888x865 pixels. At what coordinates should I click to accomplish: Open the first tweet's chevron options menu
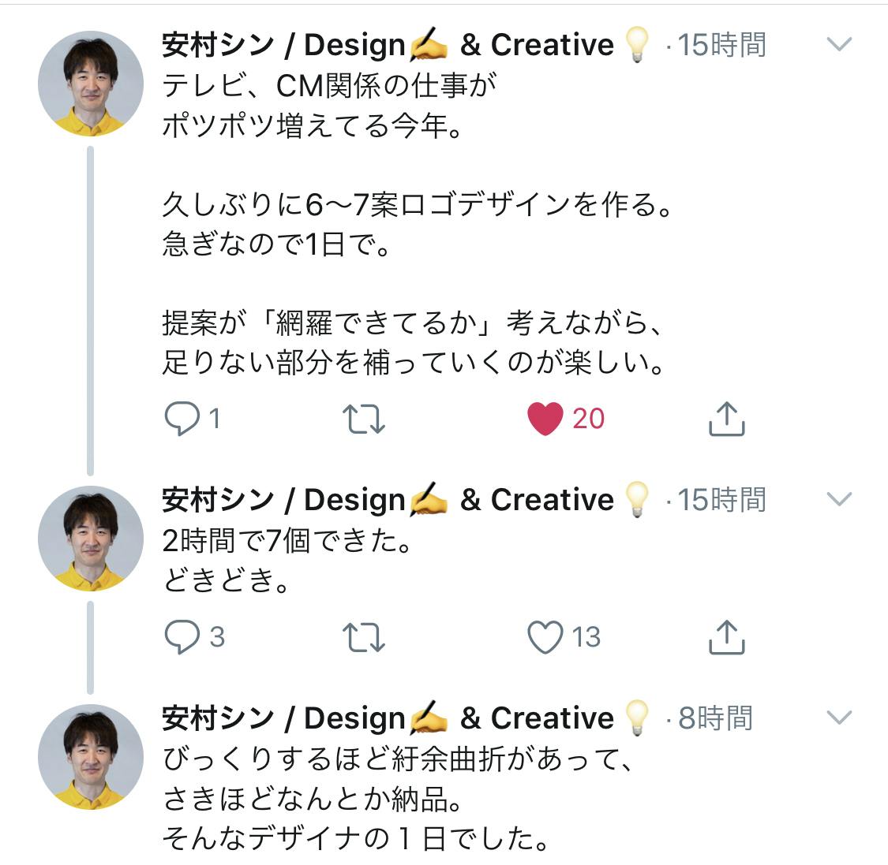[x=839, y=44]
